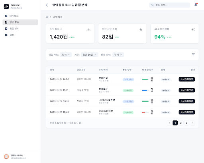Open 품질 분석 in the sidebar

pyautogui.click(x=20, y=29)
